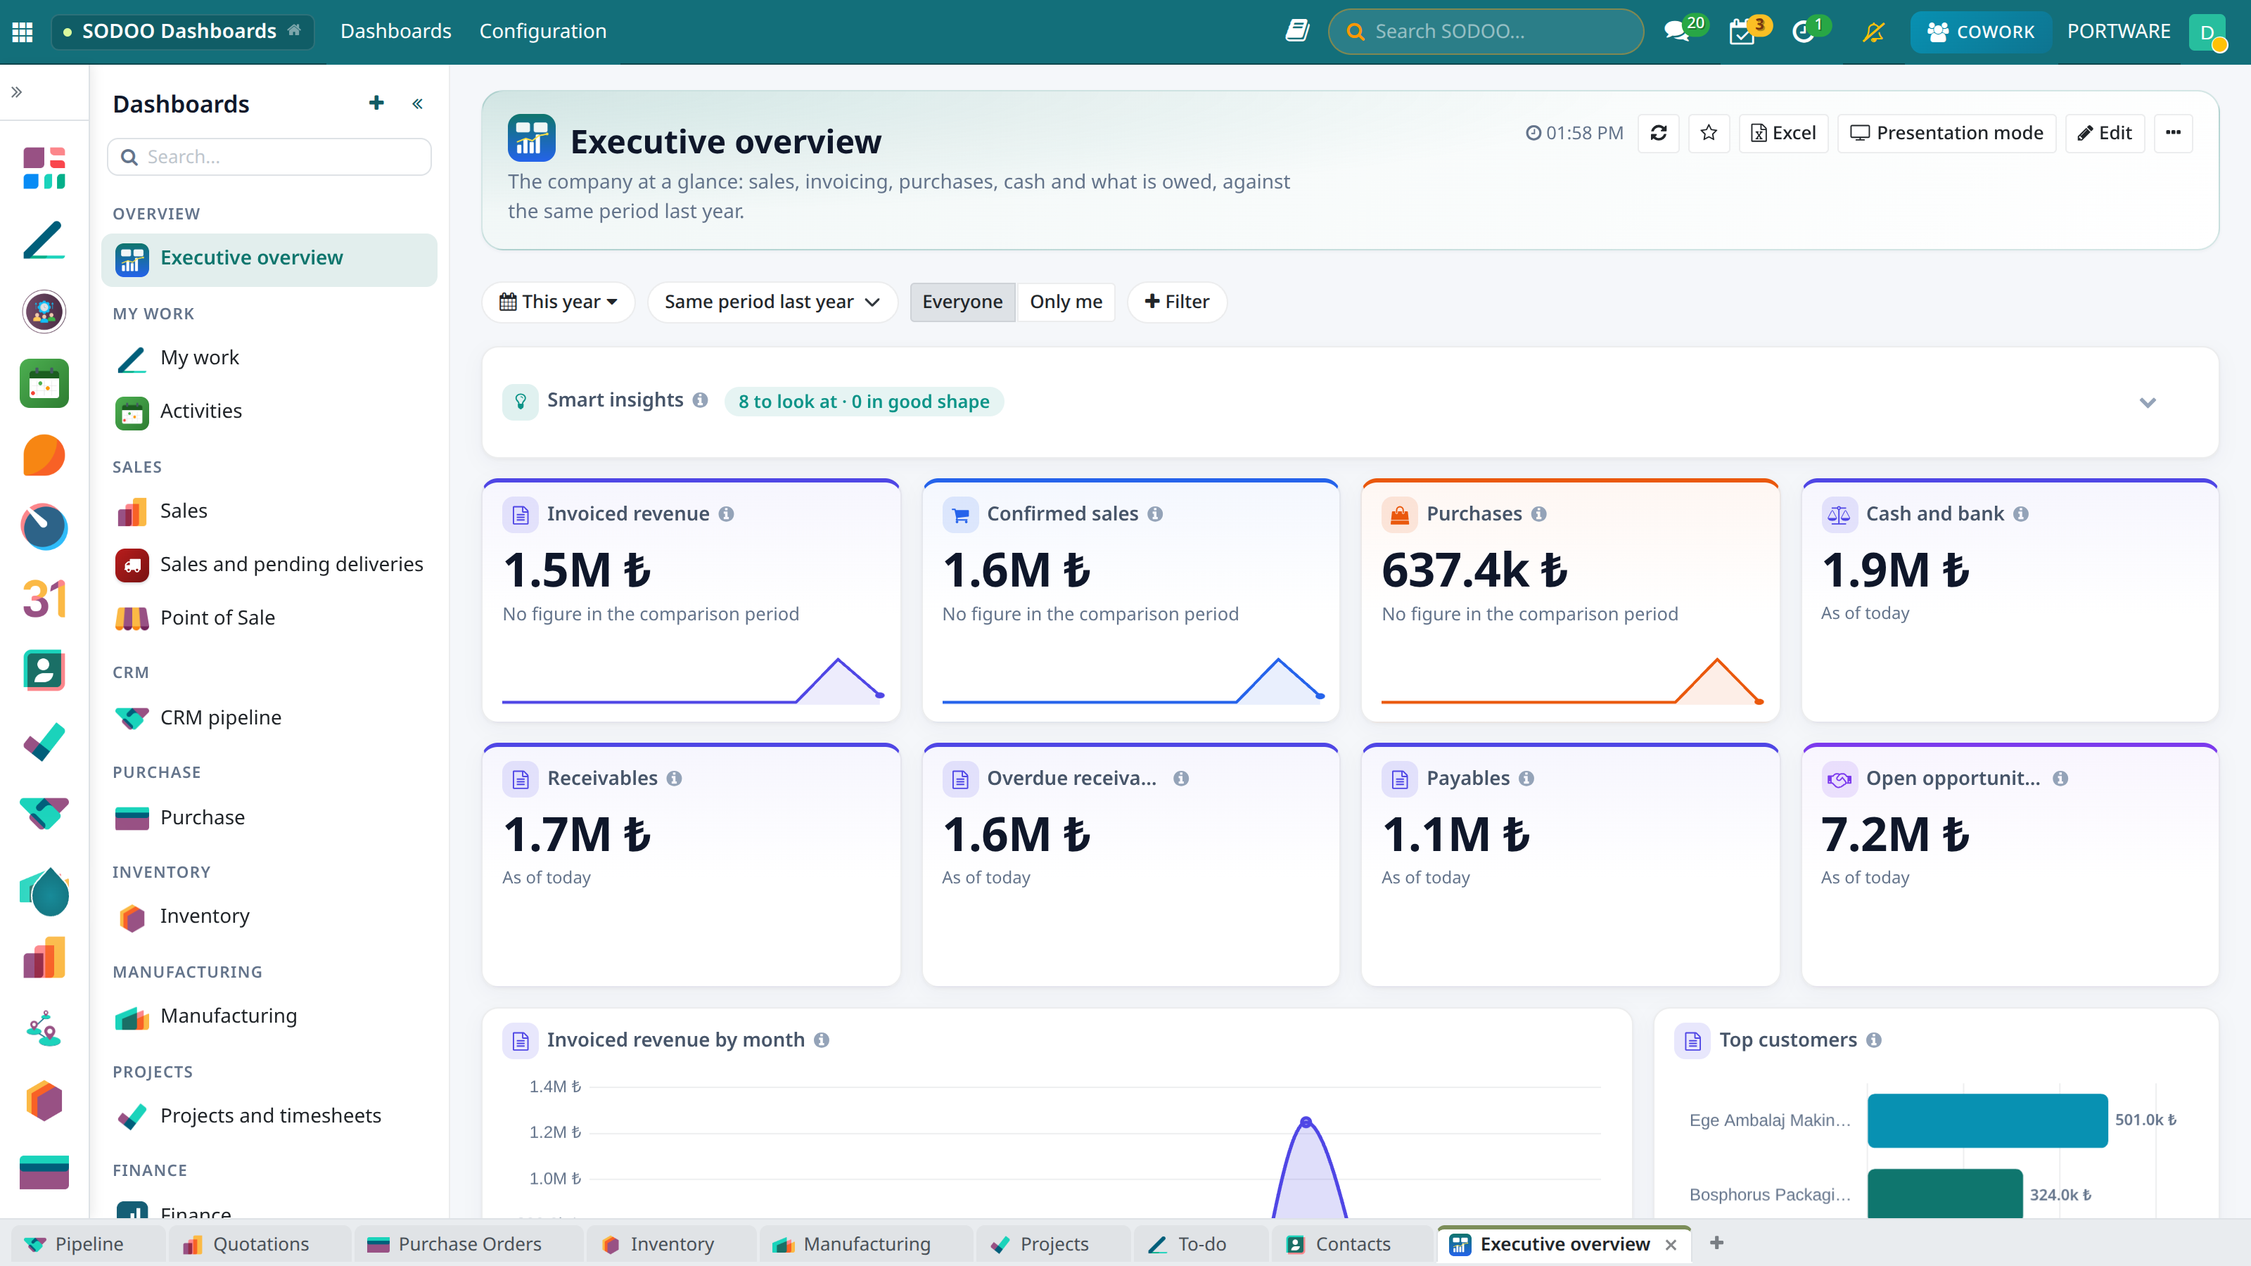Open the chat messages icon with 20 badge
Screen dimensions: 2251x1266
pyautogui.click(x=1684, y=30)
